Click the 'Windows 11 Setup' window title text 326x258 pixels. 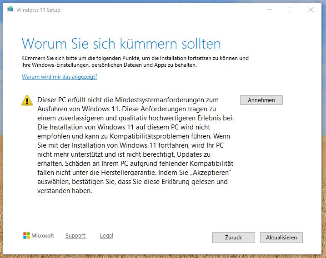point(39,10)
